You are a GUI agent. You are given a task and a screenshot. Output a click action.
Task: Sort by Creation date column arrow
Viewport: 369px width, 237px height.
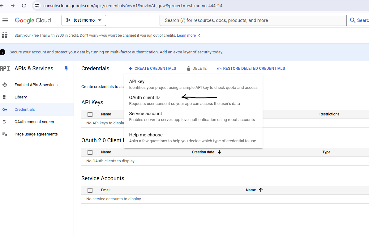[219, 152]
